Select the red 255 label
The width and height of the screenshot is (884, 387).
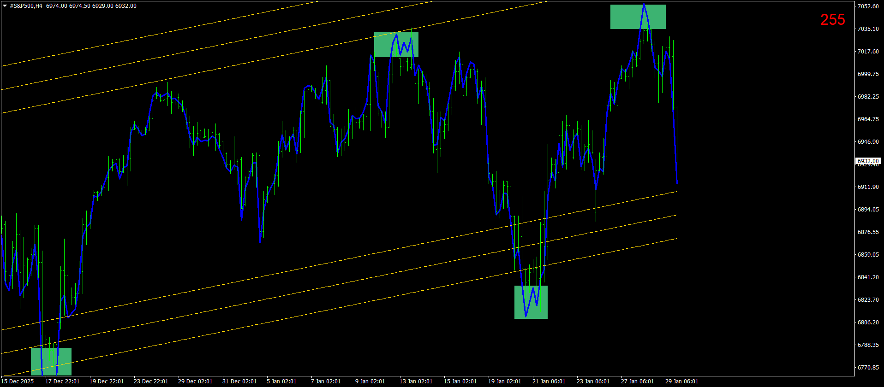click(833, 19)
